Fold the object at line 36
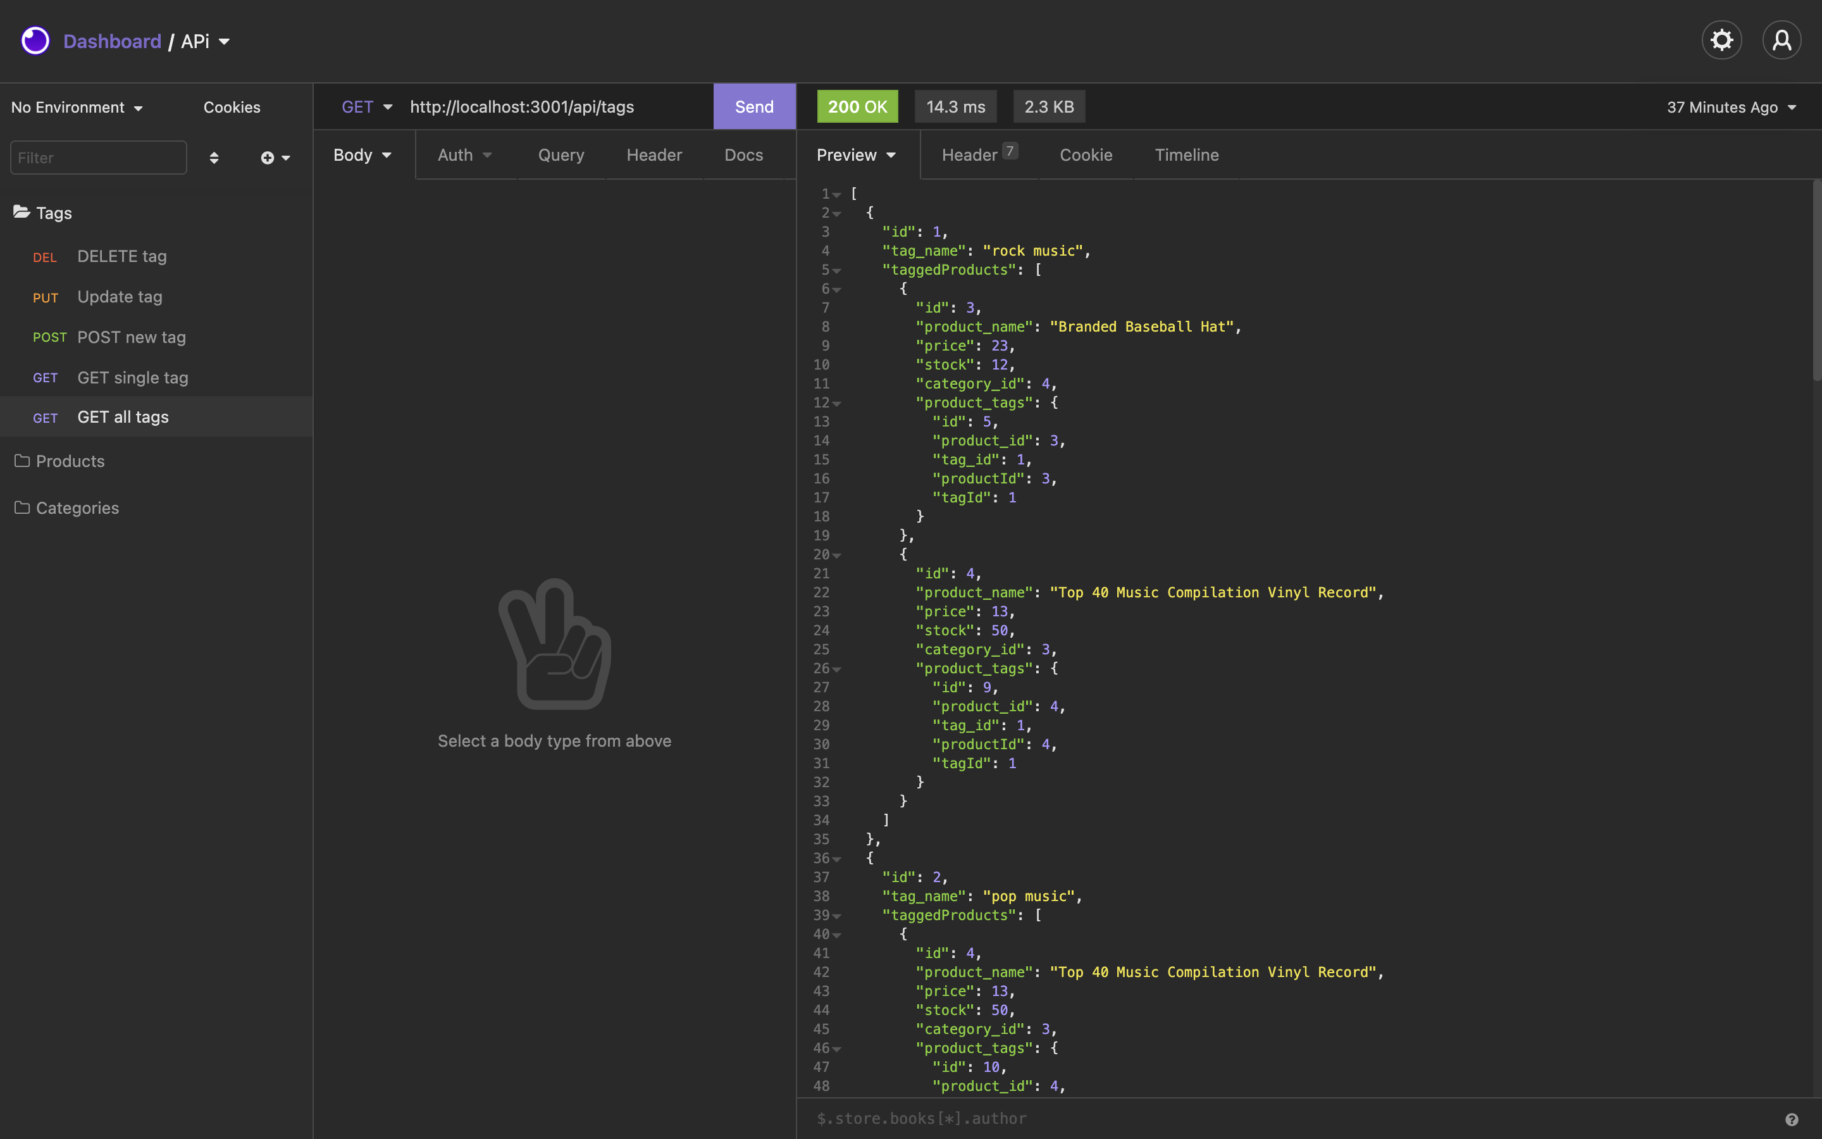Viewport: 1822px width, 1139px height. 836,859
